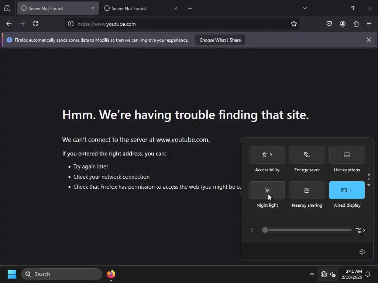This screenshot has height=283, width=378.
Task: Mute via the volume speaker icon
Action: (251, 230)
